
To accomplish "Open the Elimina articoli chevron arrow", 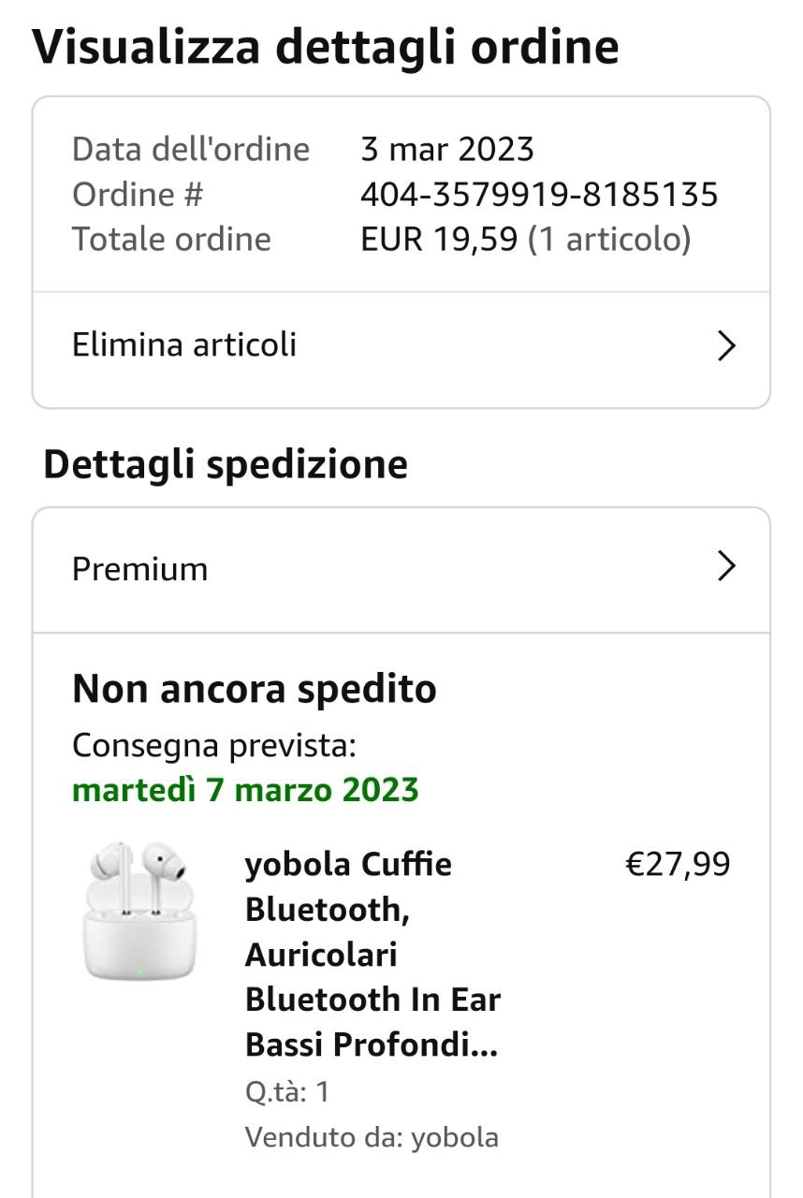I will coord(726,346).
